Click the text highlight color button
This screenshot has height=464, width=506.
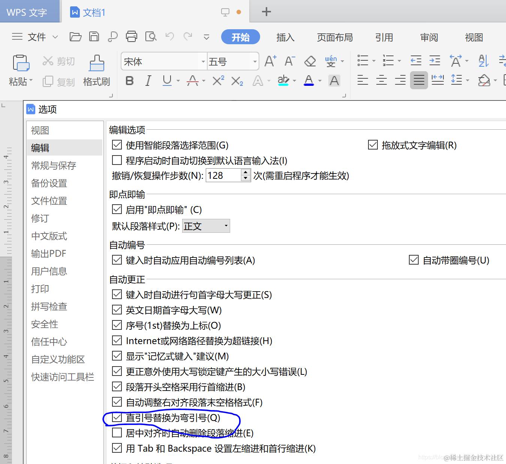pyautogui.click(x=283, y=81)
